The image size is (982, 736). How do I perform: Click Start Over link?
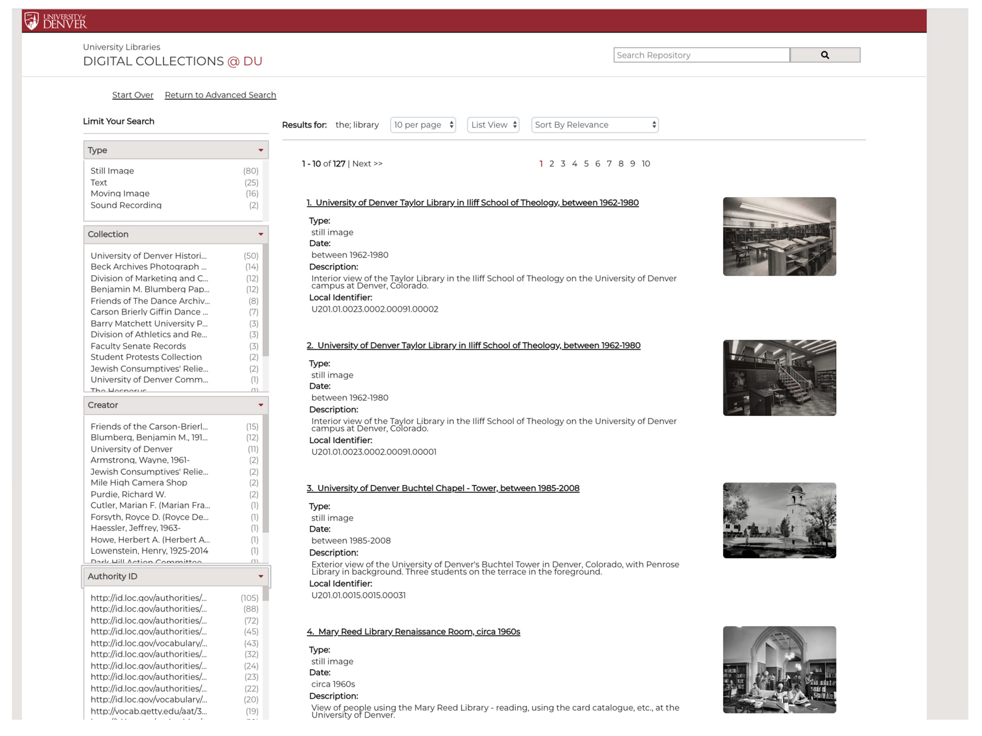coord(133,95)
